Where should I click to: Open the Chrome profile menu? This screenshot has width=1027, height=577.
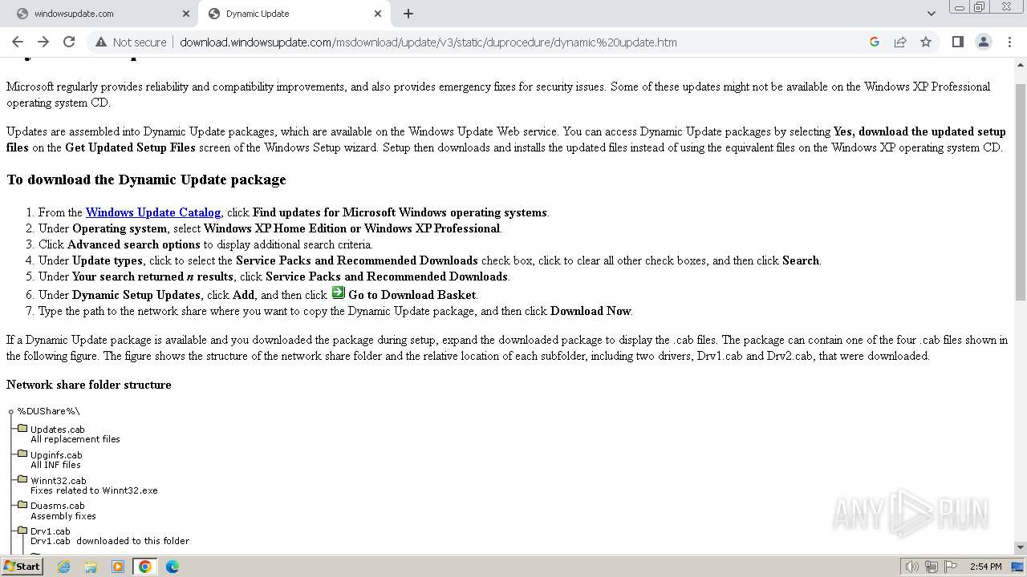coord(983,42)
